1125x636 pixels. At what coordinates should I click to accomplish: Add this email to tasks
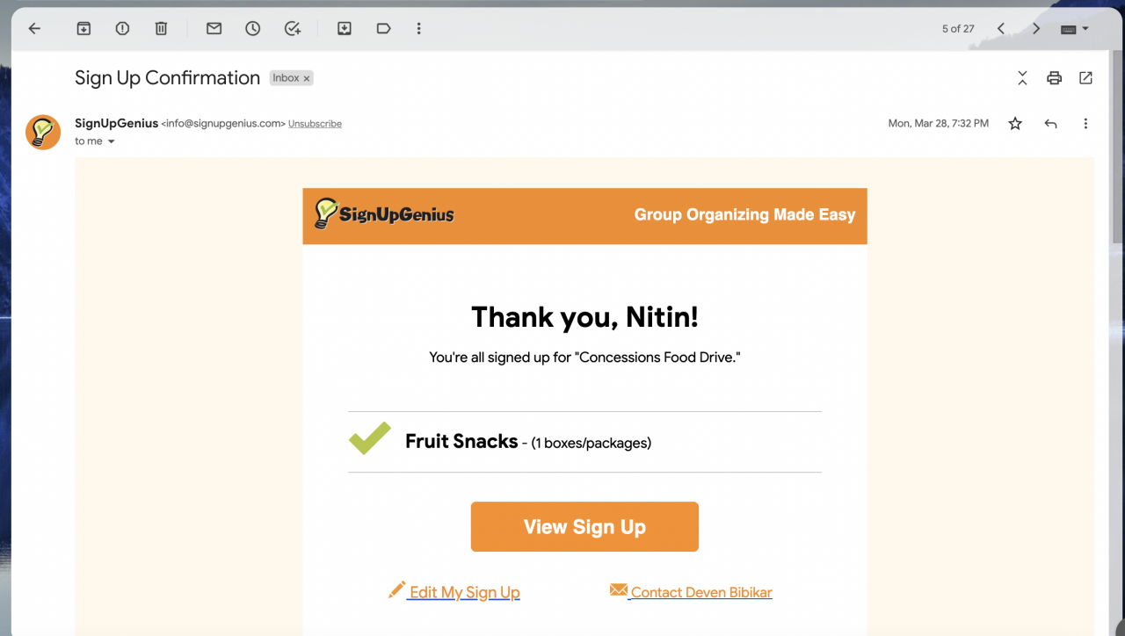tap(293, 29)
